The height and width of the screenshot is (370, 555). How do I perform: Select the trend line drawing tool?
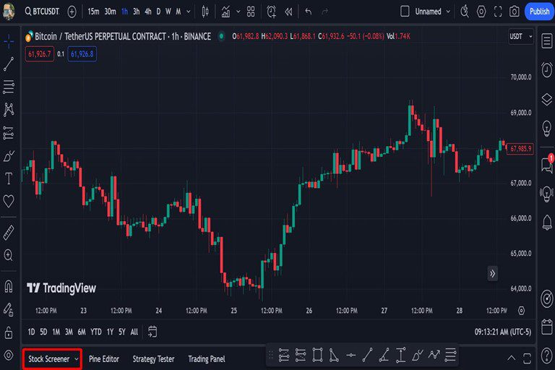[x=9, y=64]
